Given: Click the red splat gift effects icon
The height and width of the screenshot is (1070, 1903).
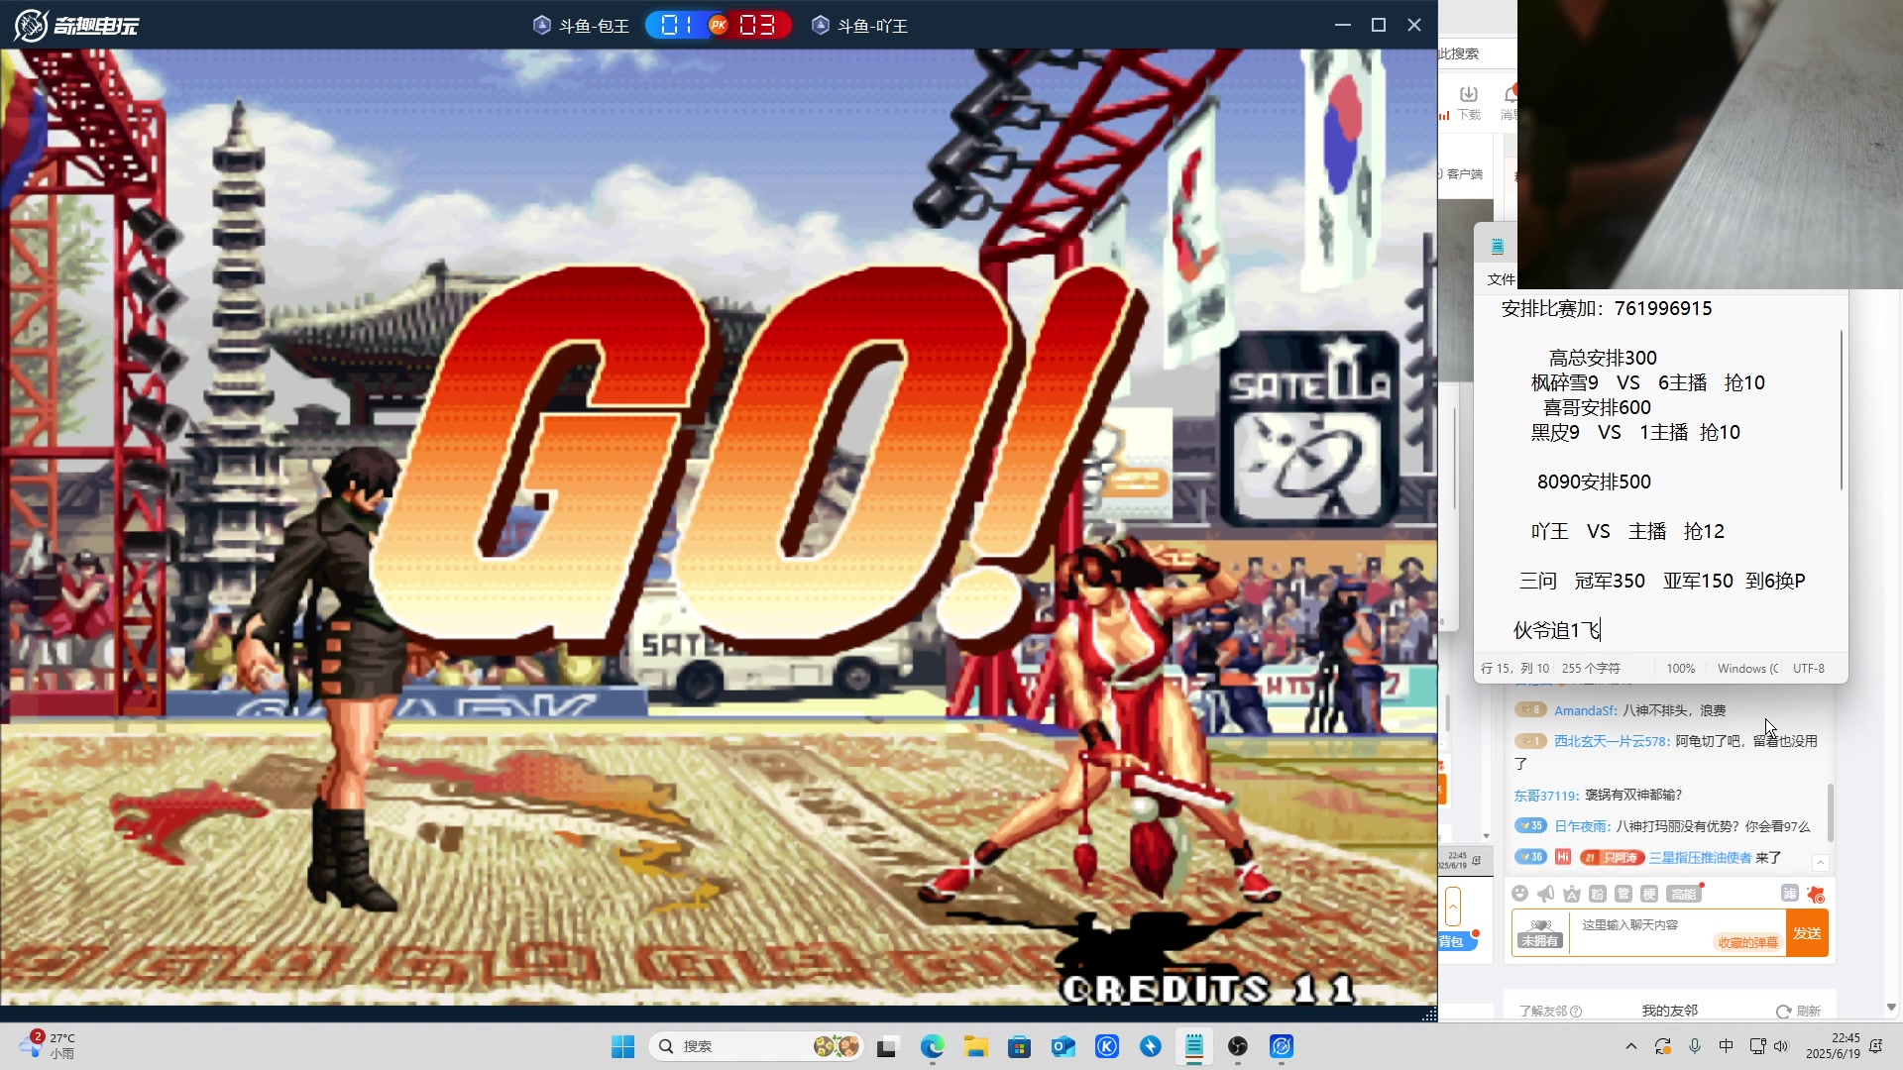Looking at the screenshot, I should point(1816,894).
